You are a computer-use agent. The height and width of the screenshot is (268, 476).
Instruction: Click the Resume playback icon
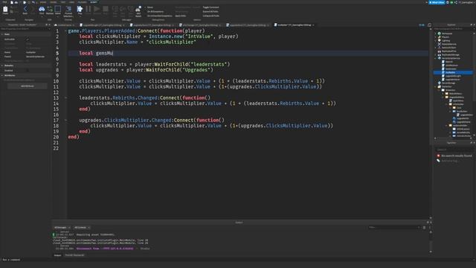point(97,10)
